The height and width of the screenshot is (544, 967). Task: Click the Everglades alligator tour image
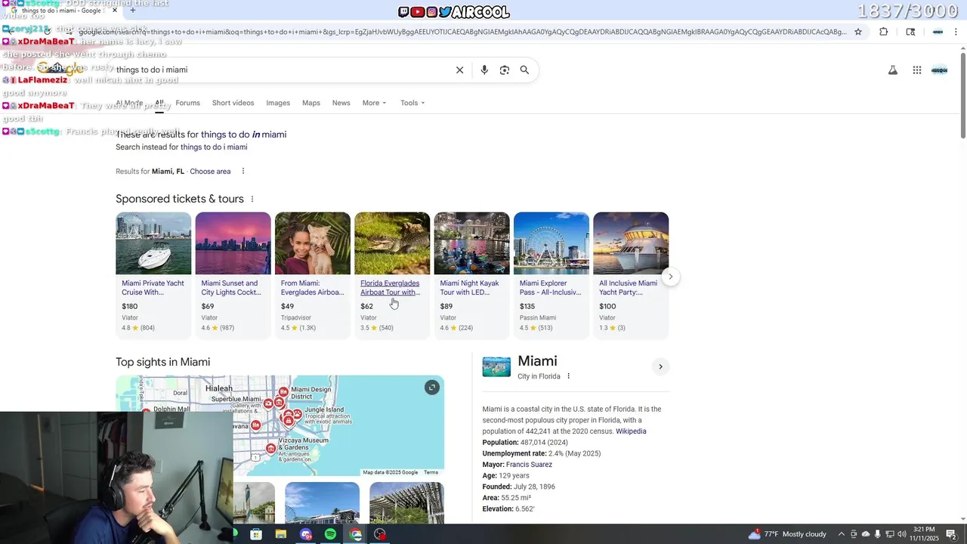click(x=392, y=243)
